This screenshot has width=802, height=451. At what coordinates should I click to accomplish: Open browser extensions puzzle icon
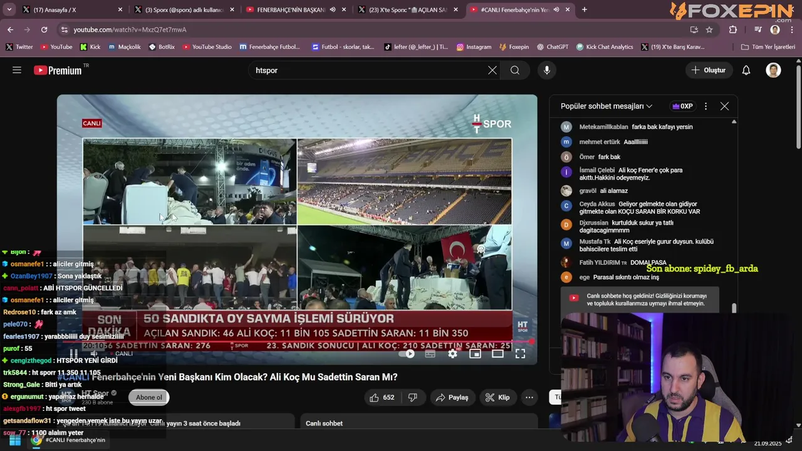click(x=733, y=29)
